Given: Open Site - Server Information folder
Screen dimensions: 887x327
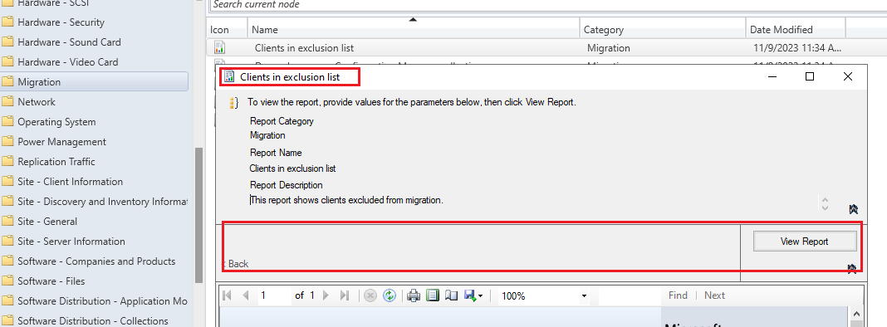Looking at the screenshot, I should (x=71, y=242).
